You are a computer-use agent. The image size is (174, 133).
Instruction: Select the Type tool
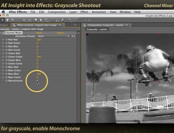(46, 20)
